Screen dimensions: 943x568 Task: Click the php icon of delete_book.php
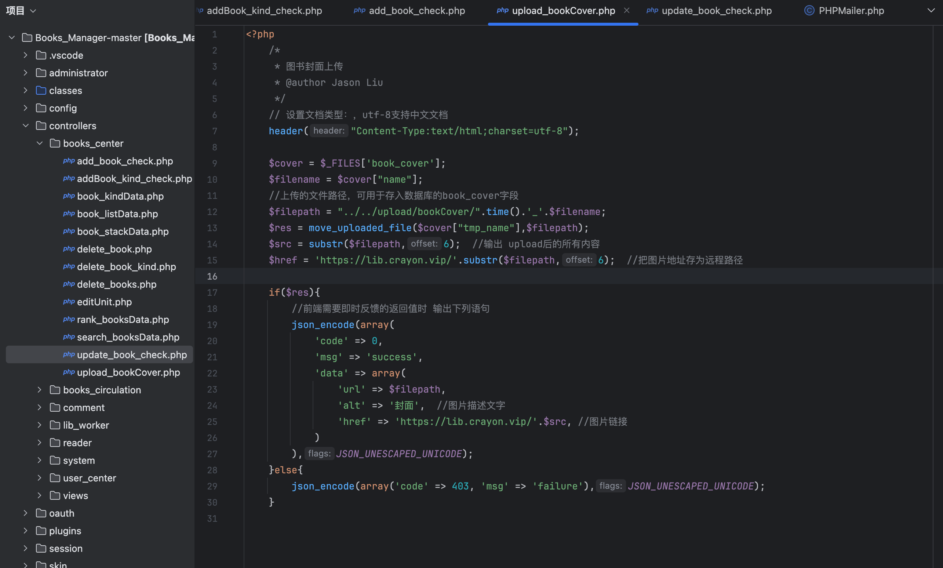(69, 249)
